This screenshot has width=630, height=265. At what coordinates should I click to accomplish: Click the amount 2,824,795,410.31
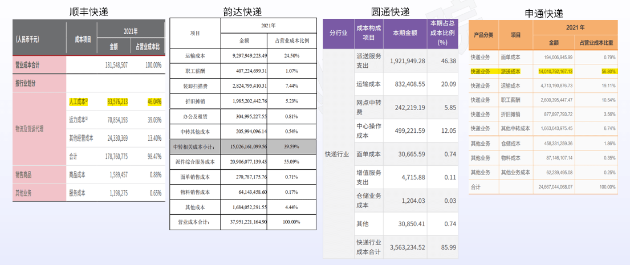pos(250,86)
